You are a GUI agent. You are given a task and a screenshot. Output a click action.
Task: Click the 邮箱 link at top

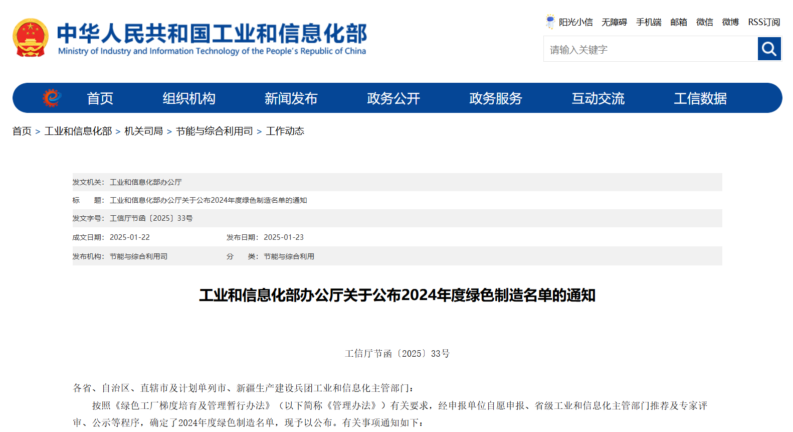point(679,22)
